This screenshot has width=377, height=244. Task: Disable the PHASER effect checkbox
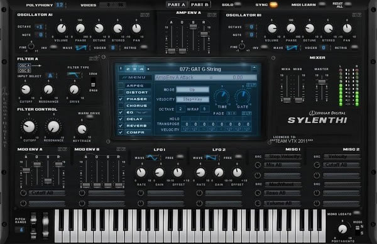[x=121, y=99]
